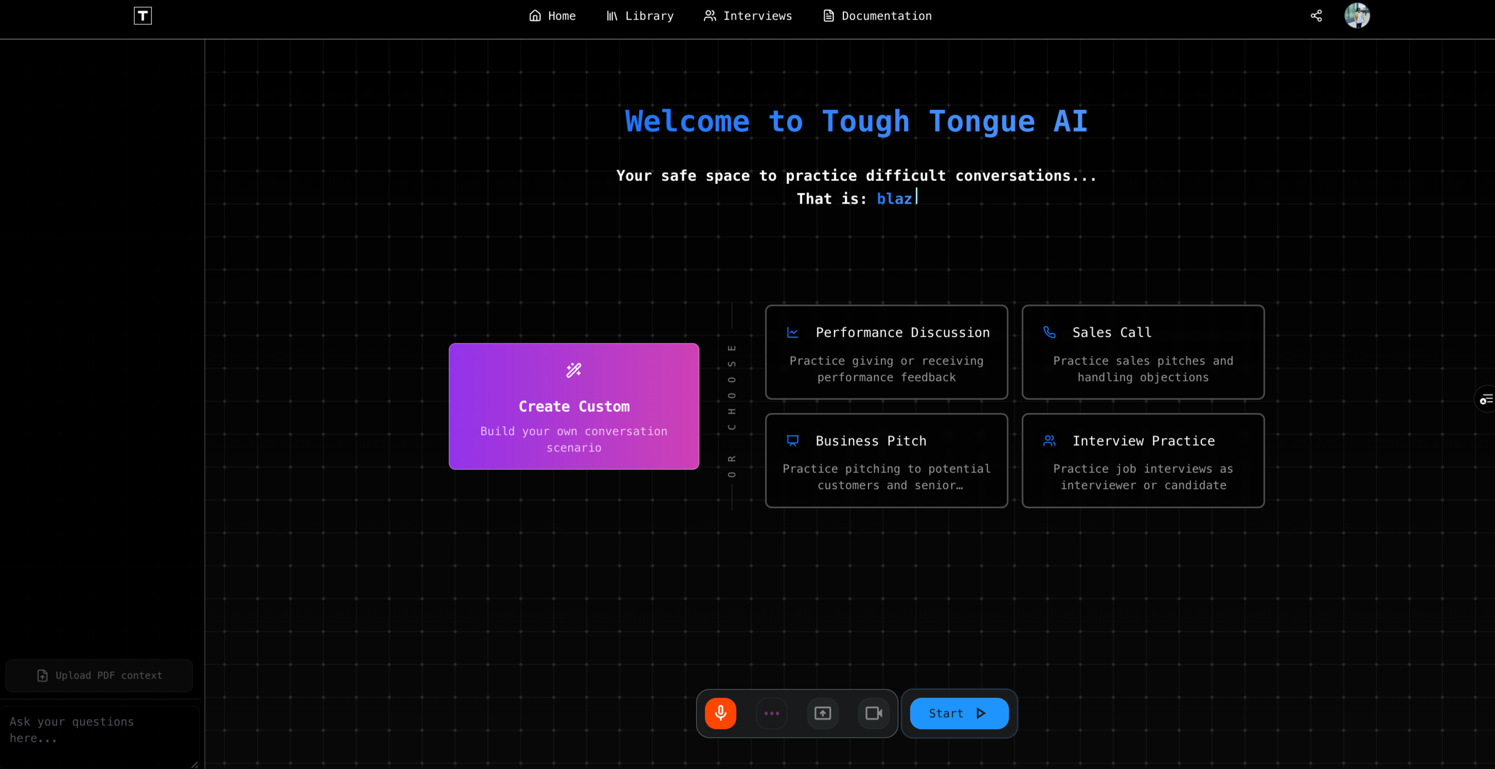This screenshot has height=769, width=1495.
Task: Choose the Sales Call scenario card
Action: pyautogui.click(x=1143, y=352)
